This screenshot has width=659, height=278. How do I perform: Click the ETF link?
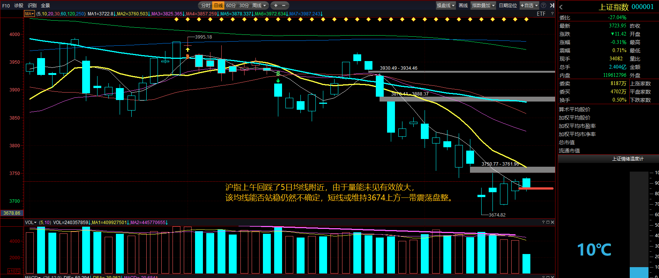[x=541, y=13]
